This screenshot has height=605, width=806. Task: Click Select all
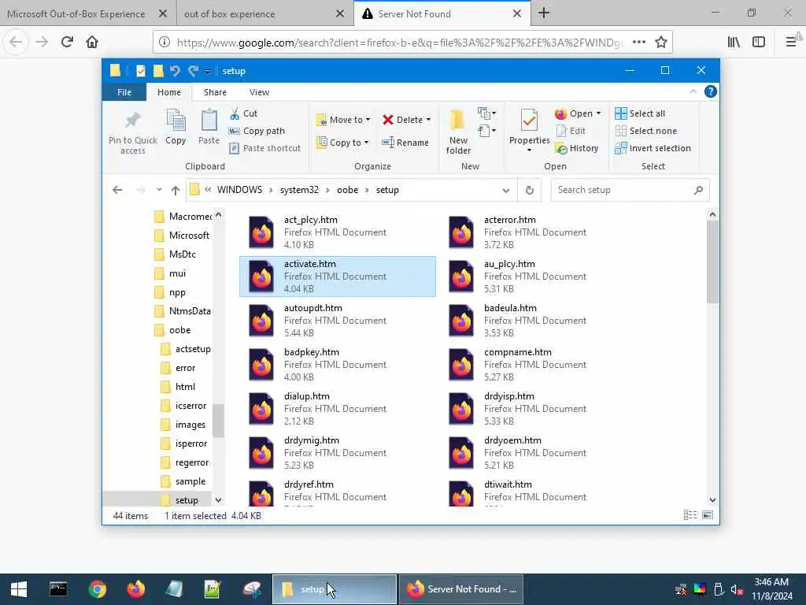(640, 113)
